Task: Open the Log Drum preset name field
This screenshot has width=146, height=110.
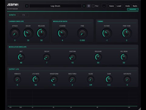Action: click(55, 6)
